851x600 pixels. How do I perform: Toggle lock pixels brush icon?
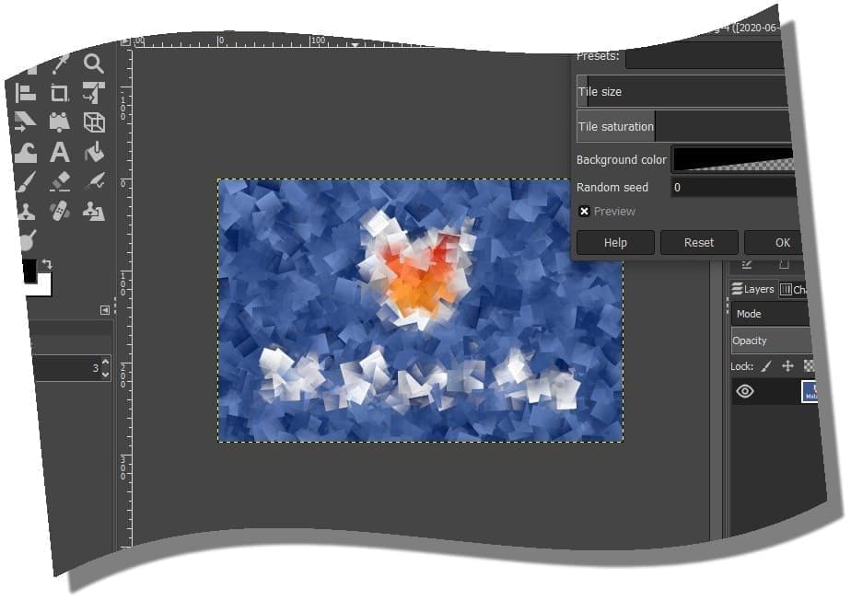(766, 365)
